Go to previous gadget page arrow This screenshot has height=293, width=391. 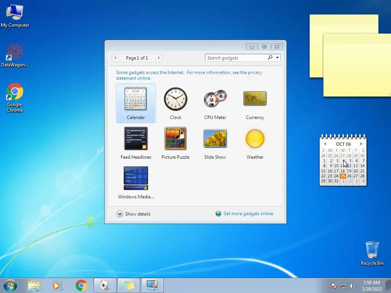115,58
